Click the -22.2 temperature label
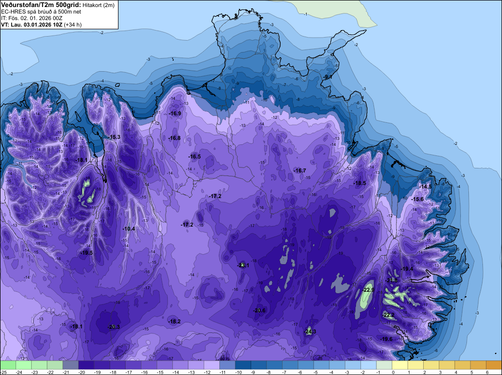 click(x=389, y=315)
